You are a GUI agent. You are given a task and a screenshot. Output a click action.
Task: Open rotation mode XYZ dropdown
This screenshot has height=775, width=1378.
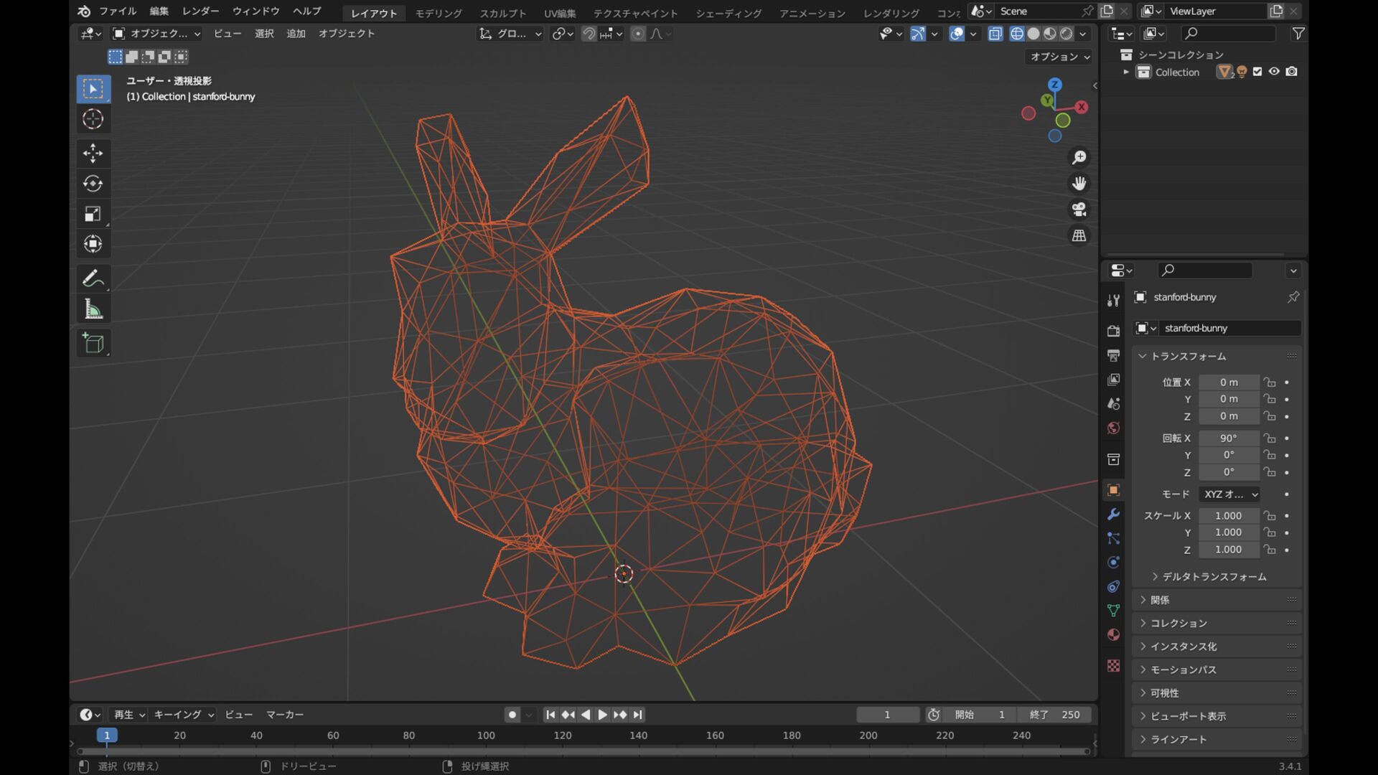coord(1230,494)
